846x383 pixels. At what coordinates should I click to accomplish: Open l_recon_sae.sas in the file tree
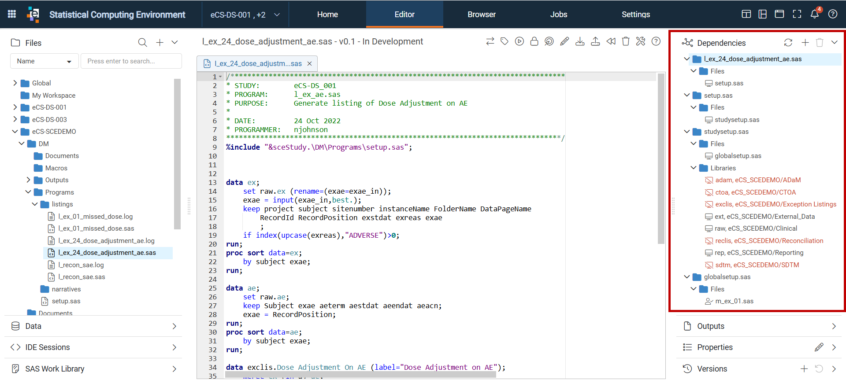click(x=82, y=277)
